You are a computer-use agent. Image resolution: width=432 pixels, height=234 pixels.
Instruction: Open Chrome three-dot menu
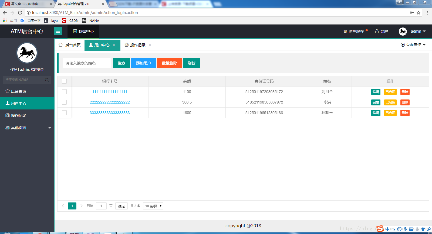point(427,13)
